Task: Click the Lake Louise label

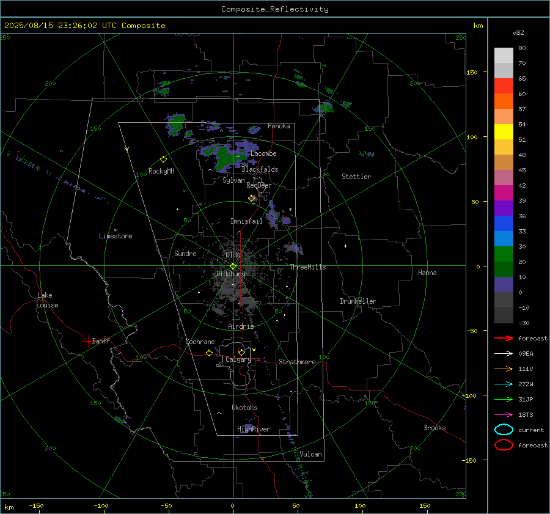Action: (x=47, y=300)
